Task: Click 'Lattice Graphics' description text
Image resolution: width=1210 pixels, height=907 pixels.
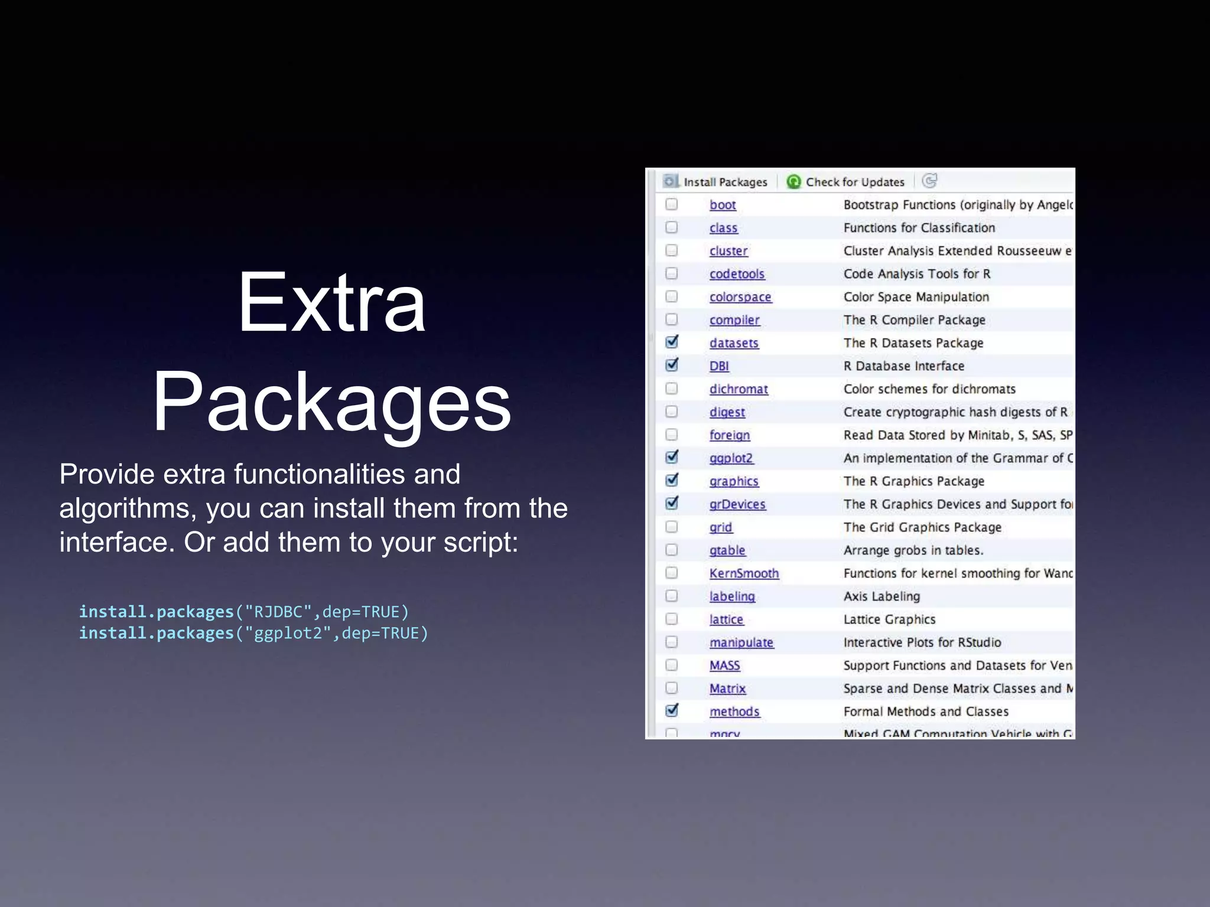Action: coord(890,619)
